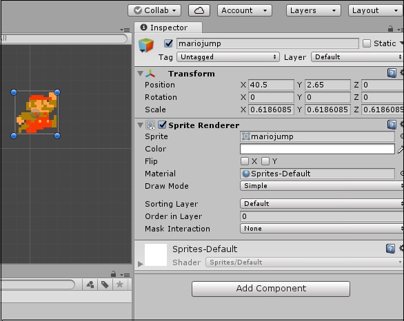Click the Order in Layer field
Screen dimensions: 404x321
322,216
